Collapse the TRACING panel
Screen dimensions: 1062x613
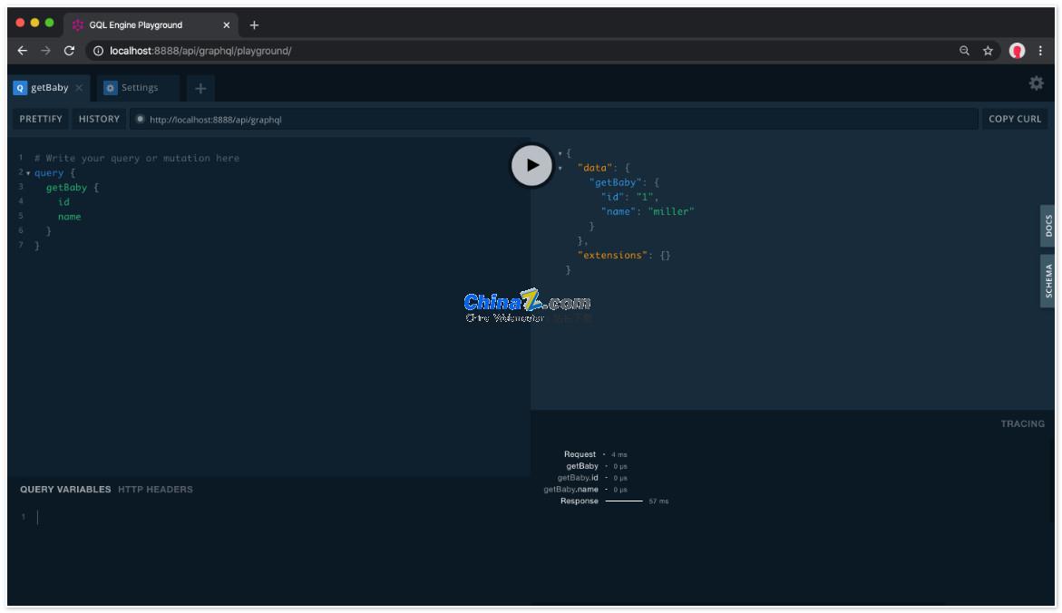click(x=1022, y=424)
